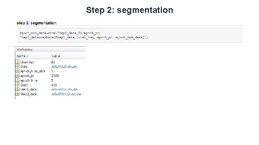Image resolution: width=259 pixels, height=145 pixels.
Task: Click the slide title 'Step 2: segmentation'
Action: coord(129,10)
